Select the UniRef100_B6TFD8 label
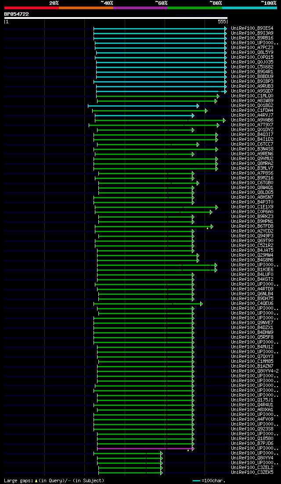281x484 pixels. [x=252, y=226]
